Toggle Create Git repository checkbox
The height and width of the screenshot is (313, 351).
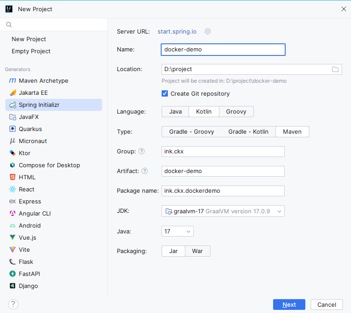tap(165, 93)
